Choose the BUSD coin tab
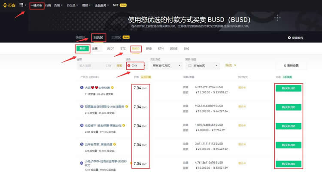 click(x=136, y=49)
